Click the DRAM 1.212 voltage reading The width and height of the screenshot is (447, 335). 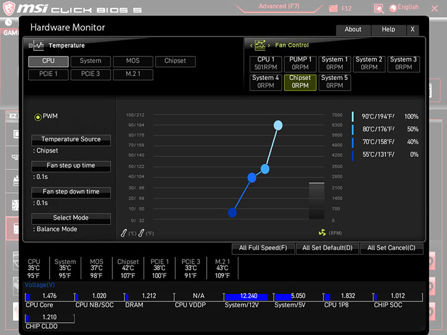[149, 296]
